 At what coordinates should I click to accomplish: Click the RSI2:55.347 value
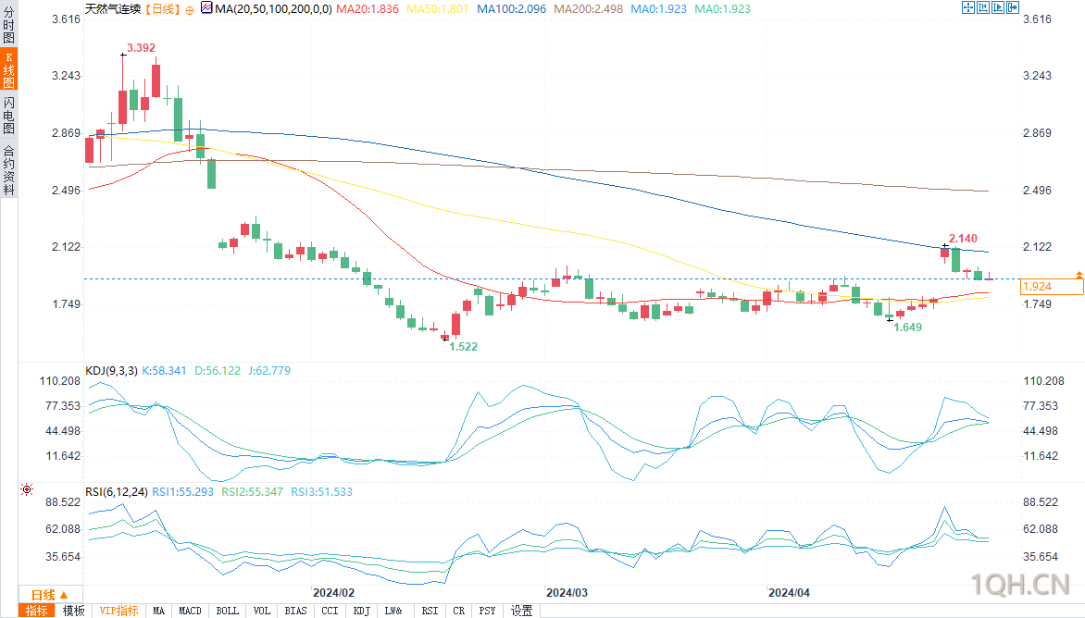[252, 492]
